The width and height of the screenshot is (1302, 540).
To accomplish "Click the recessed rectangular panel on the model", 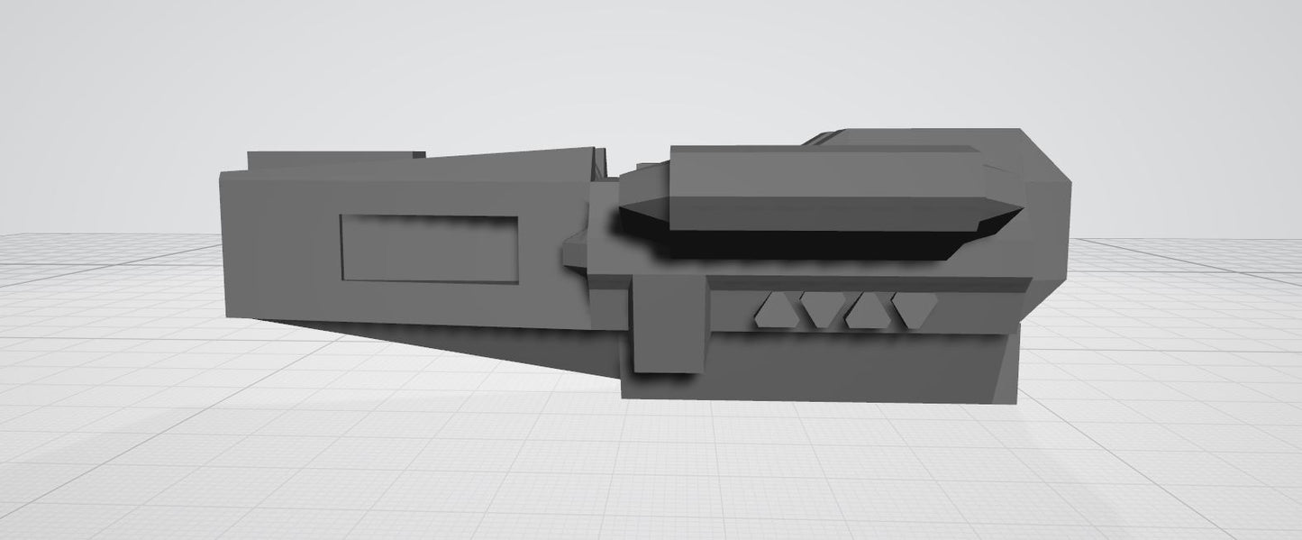I will [429, 248].
